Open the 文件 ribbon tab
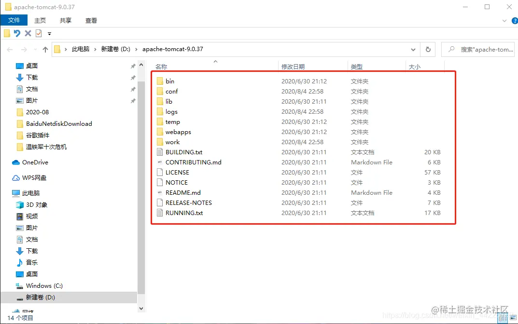This screenshot has width=518, height=324. (x=14, y=20)
